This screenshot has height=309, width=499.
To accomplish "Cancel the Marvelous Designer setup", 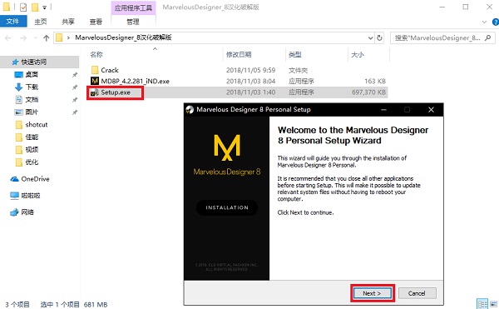I will click(417, 293).
